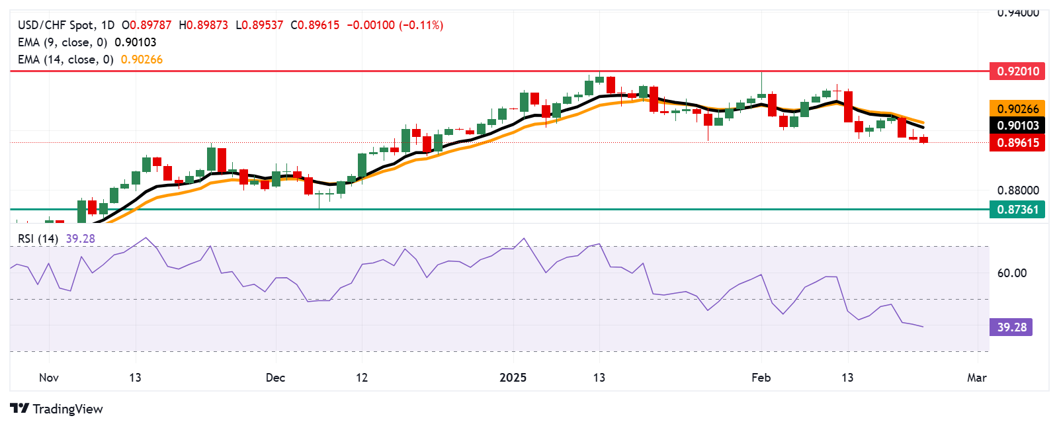
Task: Click the black 0.90103 EMA price label
Action: click(1017, 126)
